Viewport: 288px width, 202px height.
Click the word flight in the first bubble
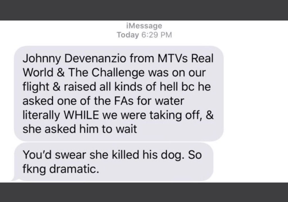[36, 87]
